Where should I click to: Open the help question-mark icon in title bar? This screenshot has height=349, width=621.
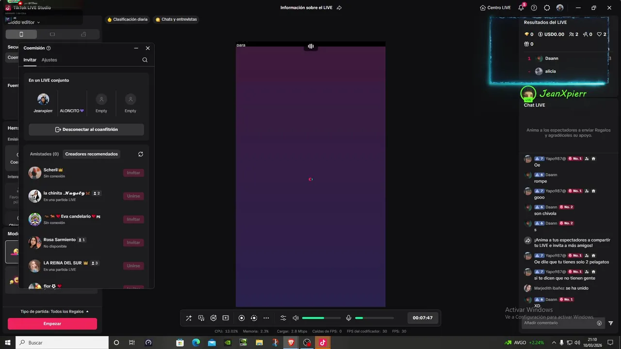click(x=534, y=8)
